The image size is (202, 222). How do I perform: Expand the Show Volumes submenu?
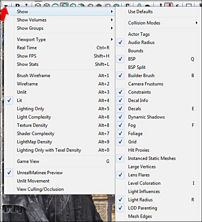tap(59, 20)
